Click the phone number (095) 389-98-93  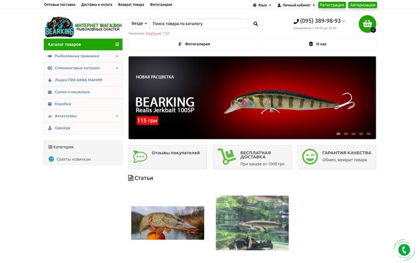(320, 21)
